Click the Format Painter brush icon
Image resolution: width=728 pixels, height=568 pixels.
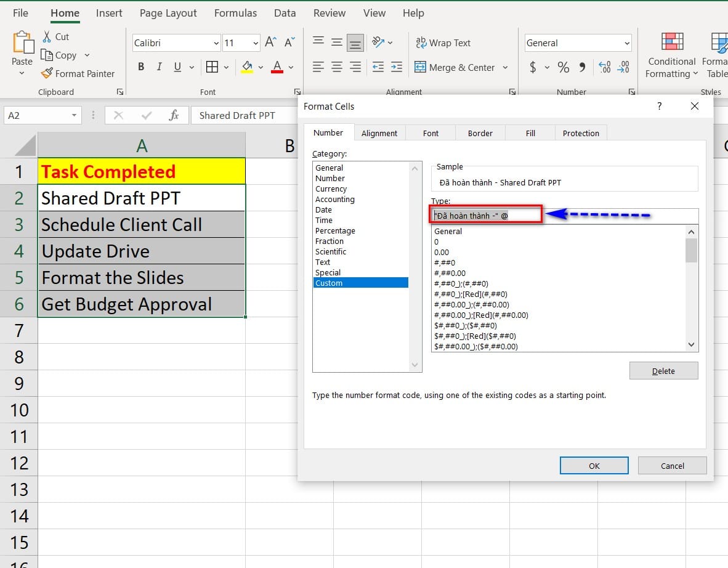47,73
